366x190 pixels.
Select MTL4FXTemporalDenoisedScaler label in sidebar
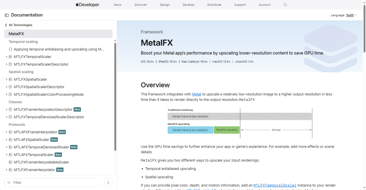pos(41,147)
